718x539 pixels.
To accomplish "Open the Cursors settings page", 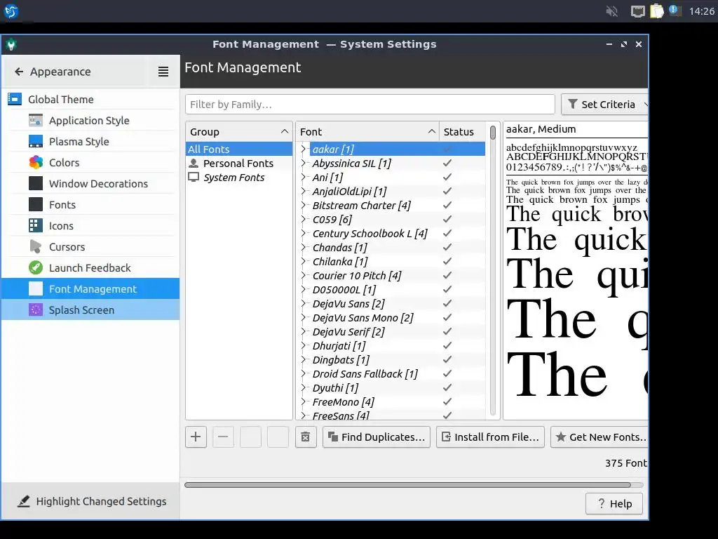I will 90,247.
